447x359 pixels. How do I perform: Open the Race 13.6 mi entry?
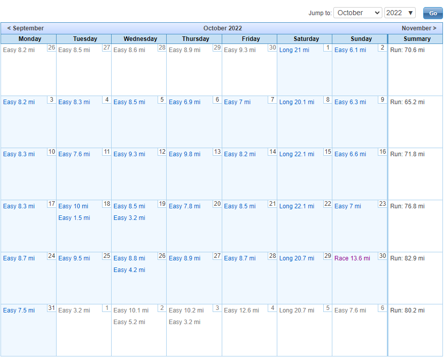tap(352, 258)
